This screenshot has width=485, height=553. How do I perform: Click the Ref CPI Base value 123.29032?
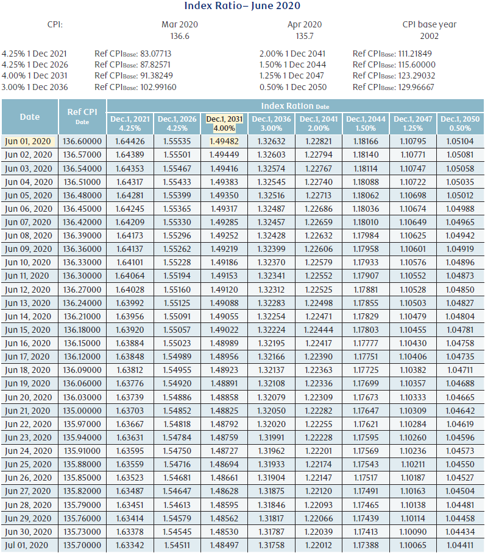417,75
